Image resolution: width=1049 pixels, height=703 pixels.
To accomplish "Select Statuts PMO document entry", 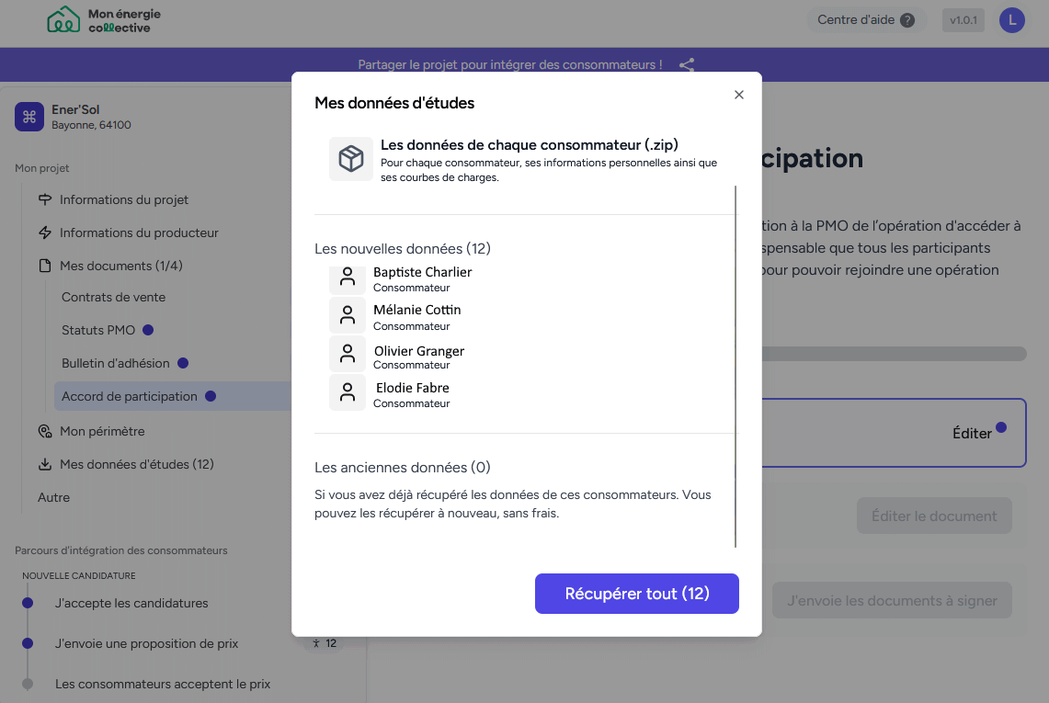I will (x=98, y=330).
